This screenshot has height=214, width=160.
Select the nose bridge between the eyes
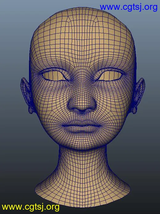click(x=82, y=79)
